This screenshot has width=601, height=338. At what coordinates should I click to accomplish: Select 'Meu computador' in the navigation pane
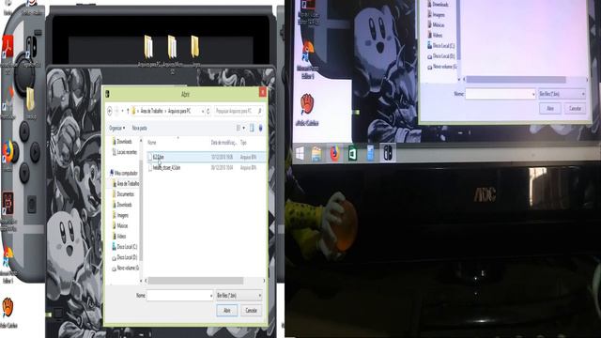(123, 173)
